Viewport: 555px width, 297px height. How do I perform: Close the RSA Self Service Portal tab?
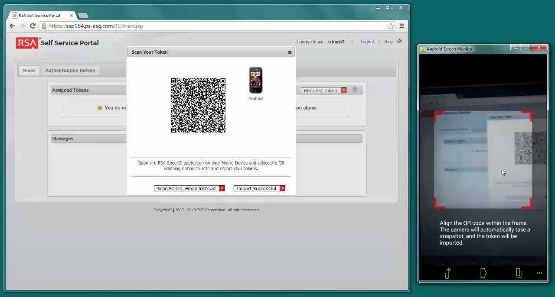72,16
